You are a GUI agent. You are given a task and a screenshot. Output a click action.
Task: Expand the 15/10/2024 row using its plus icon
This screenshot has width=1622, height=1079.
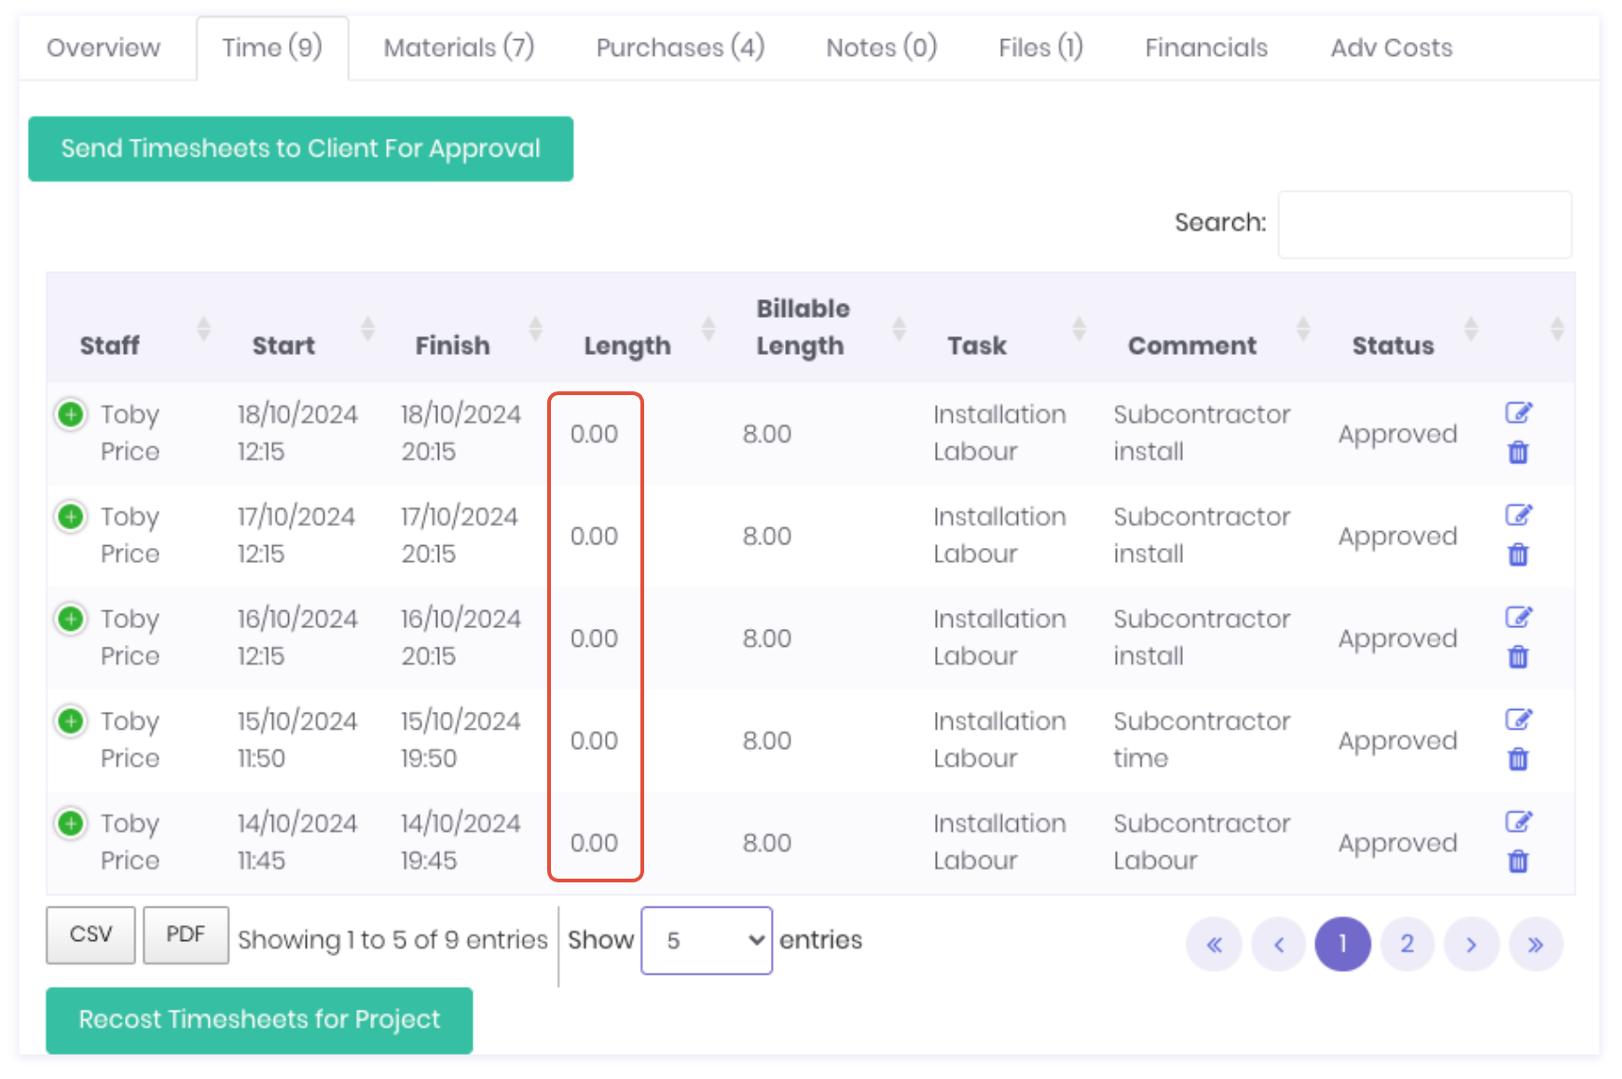pos(70,720)
